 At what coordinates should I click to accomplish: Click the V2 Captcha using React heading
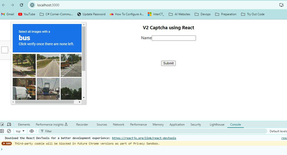coord(168,28)
